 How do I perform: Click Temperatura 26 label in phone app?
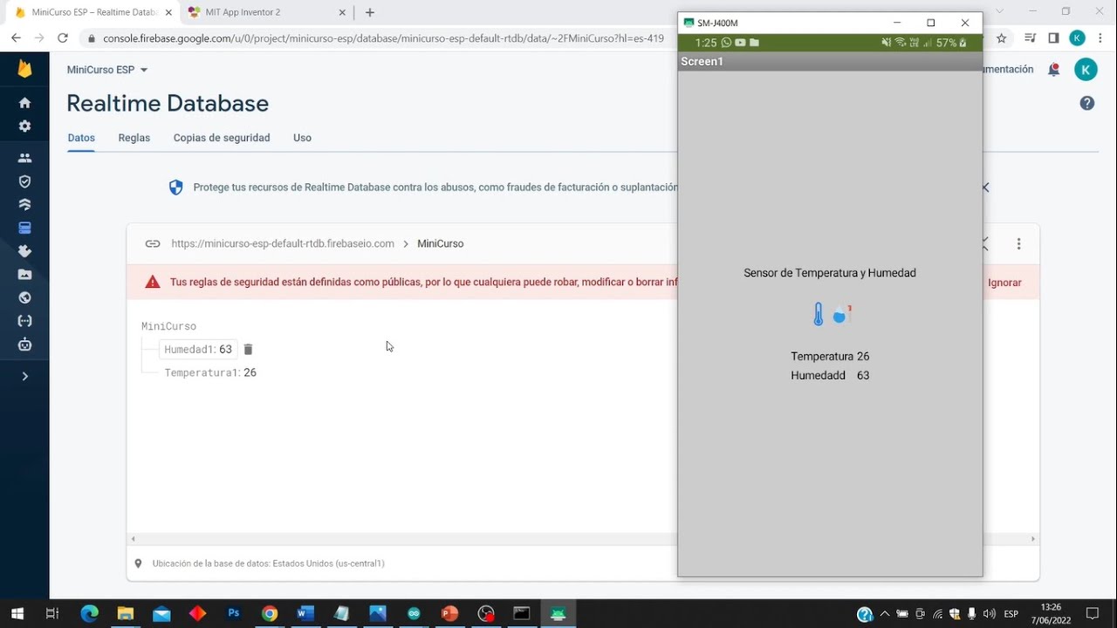tap(830, 356)
